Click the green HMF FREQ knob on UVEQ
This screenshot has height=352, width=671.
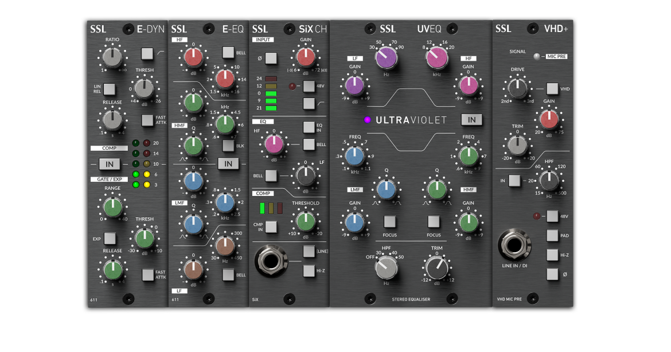tap(468, 156)
